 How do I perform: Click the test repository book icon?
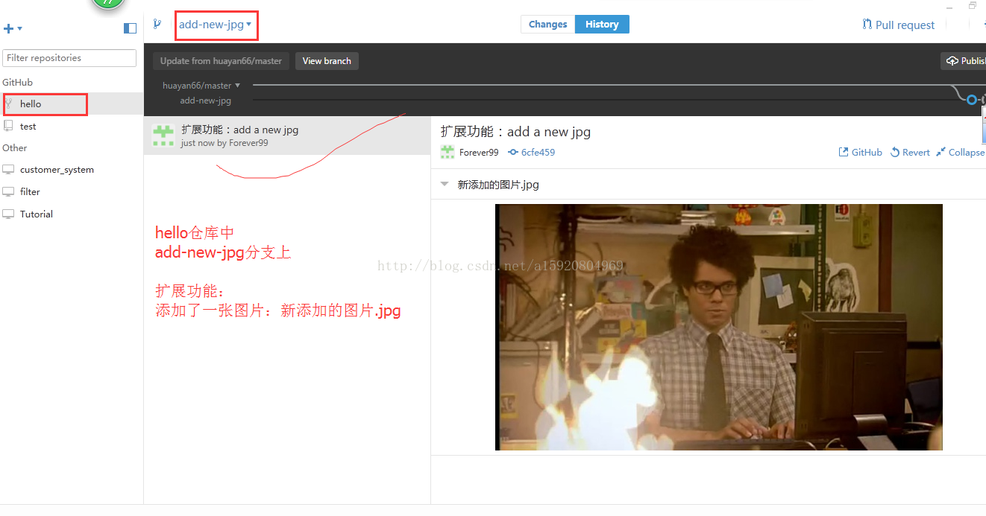tap(9, 126)
